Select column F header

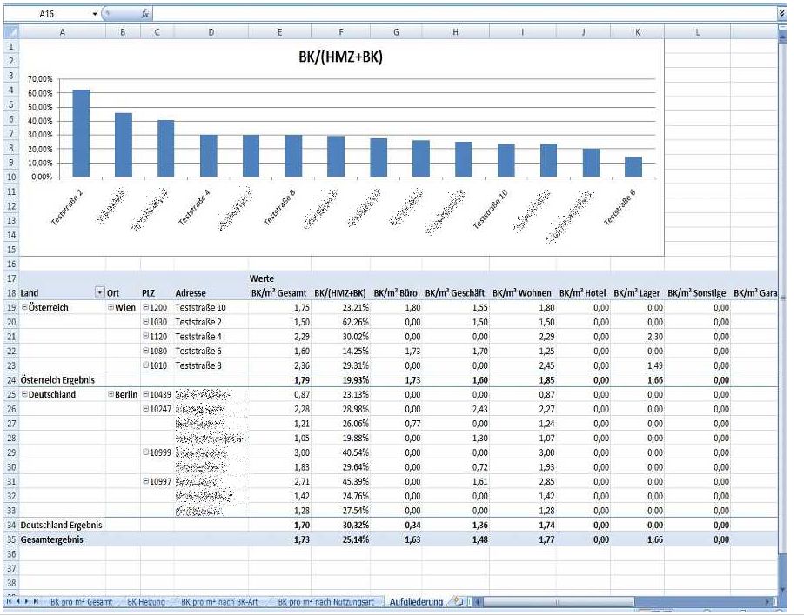point(341,32)
